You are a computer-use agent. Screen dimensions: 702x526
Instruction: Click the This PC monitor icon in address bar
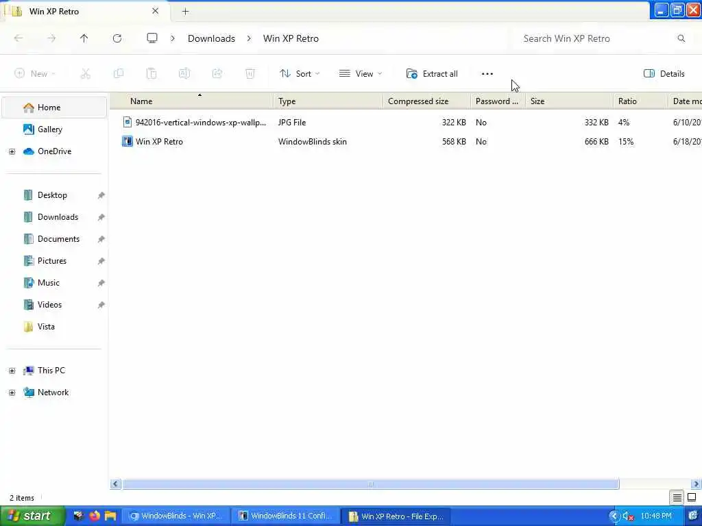[152, 38]
